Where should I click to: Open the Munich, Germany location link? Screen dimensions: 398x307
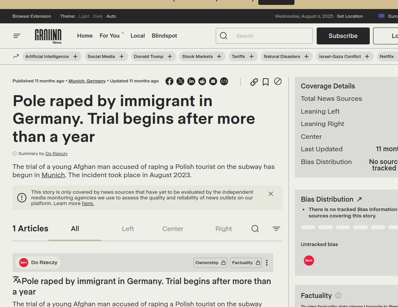tap(87, 81)
